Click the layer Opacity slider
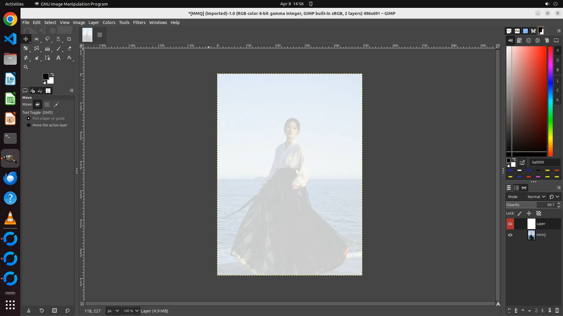The height and width of the screenshot is (316, 563). 531,205
